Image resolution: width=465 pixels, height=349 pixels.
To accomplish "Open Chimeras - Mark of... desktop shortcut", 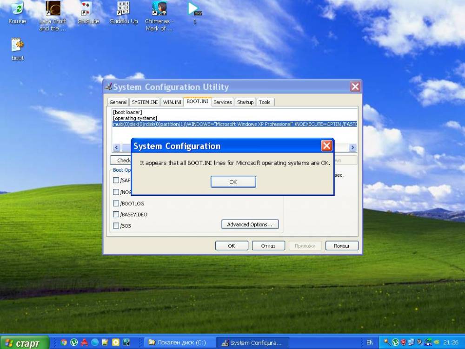I will pos(159,16).
